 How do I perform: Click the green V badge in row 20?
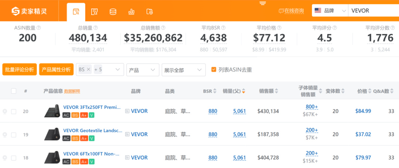pos(92,115)
